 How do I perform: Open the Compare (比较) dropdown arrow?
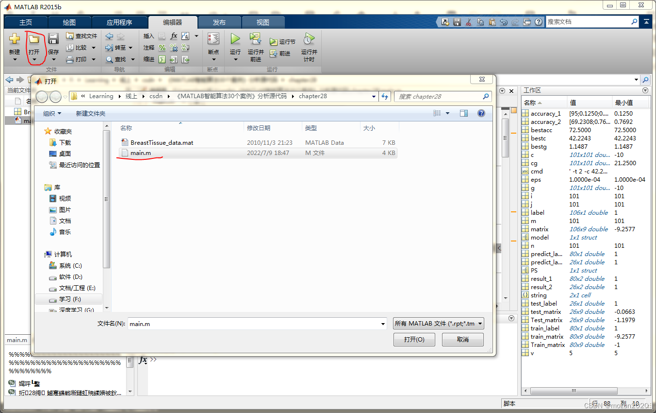(x=93, y=48)
